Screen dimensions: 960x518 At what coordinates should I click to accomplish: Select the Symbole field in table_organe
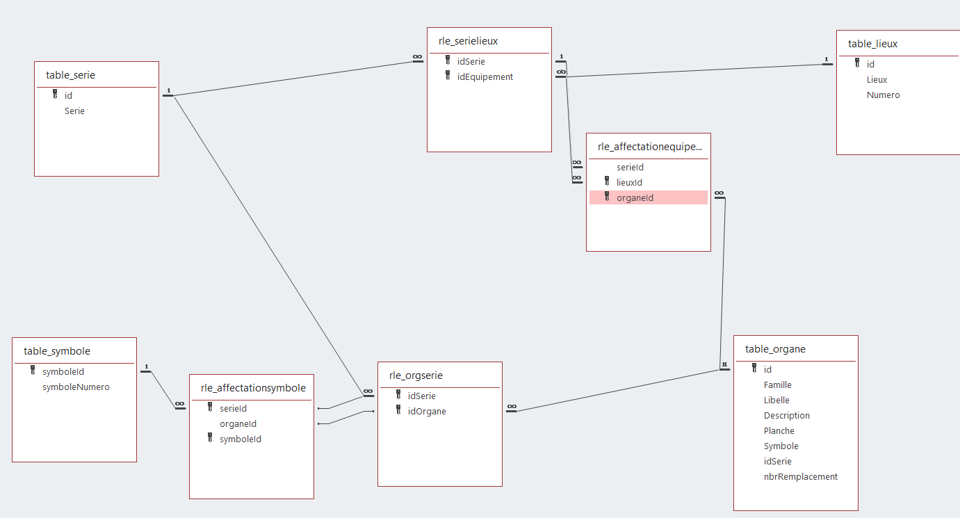tap(781, 446)
